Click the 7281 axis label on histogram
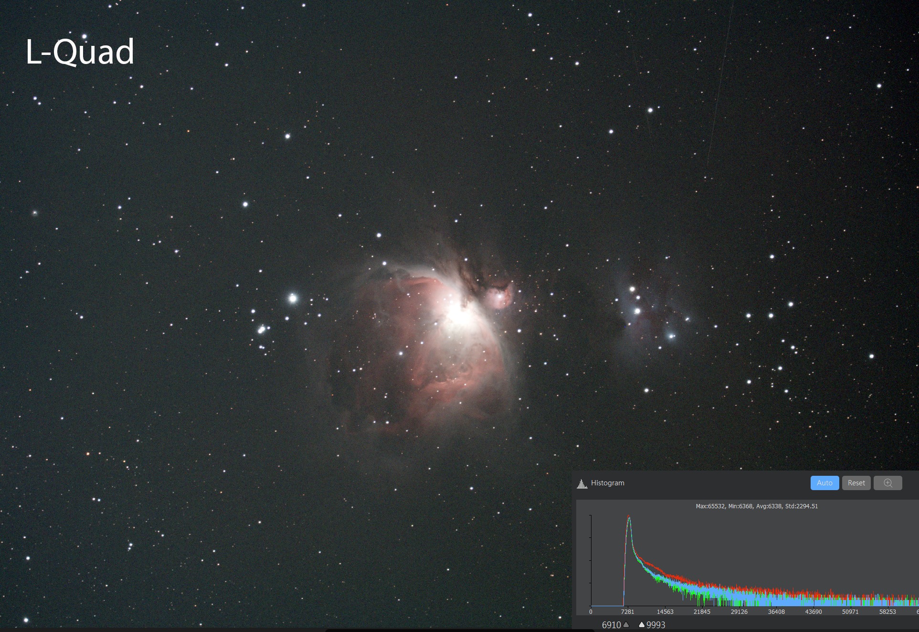 pos(627,612)
